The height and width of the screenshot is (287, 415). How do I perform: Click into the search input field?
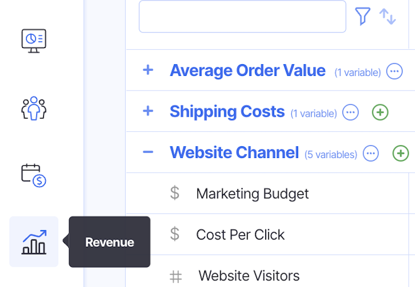coord(242,16)
